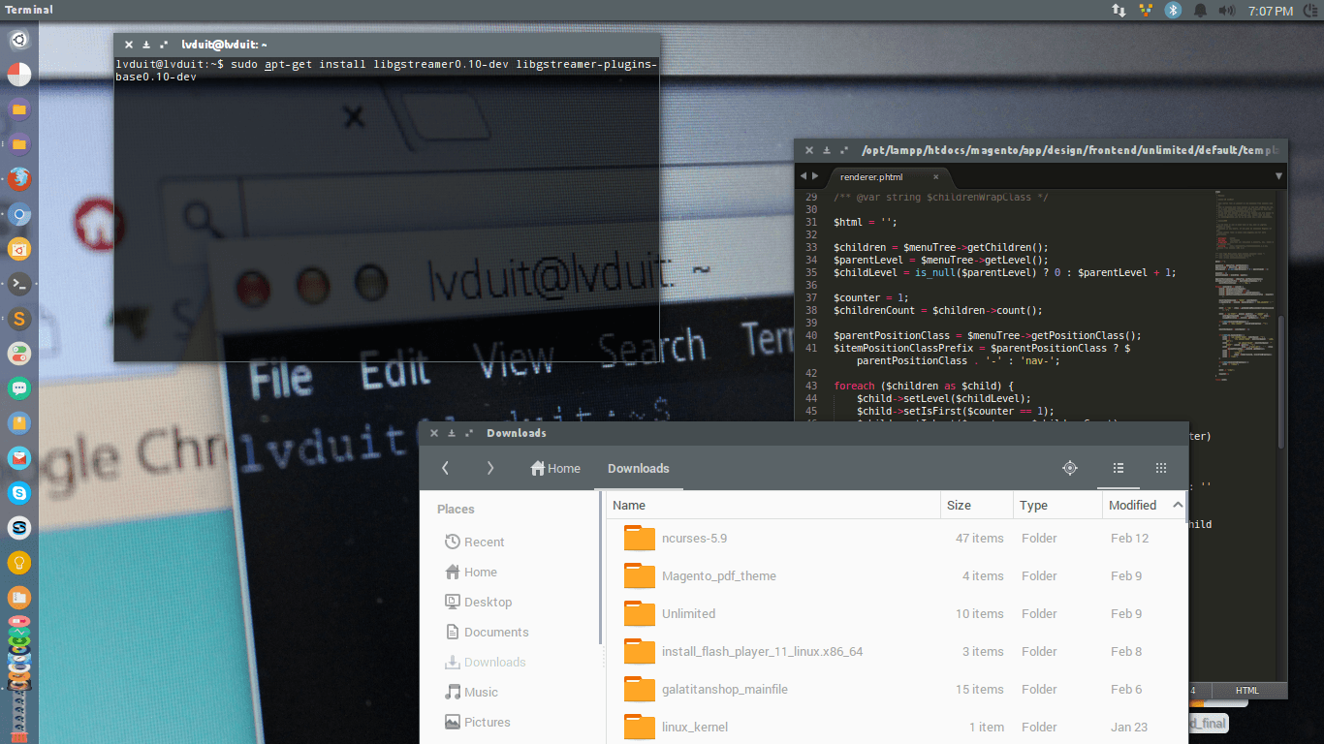The image size is (1324, 744).
Task: Open the ncurses-5.9 folder
Action: pyautogui.click(x=693, y=538)
